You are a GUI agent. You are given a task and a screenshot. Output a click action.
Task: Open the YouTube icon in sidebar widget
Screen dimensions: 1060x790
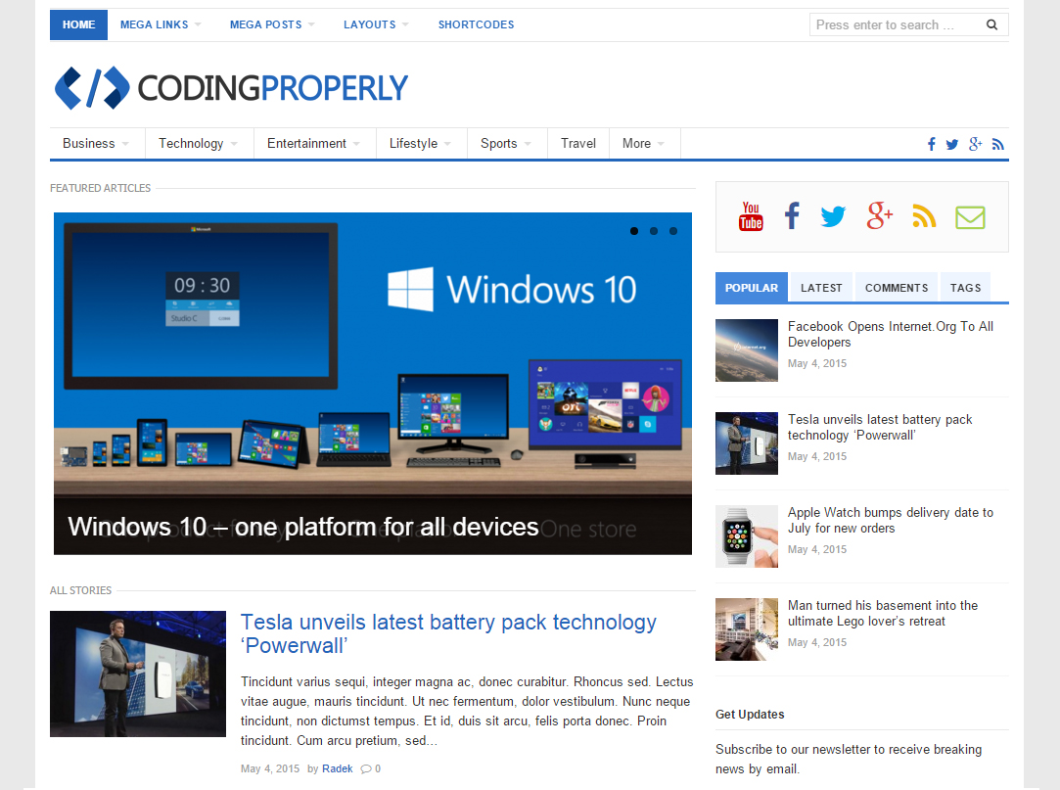click(751, 216)
